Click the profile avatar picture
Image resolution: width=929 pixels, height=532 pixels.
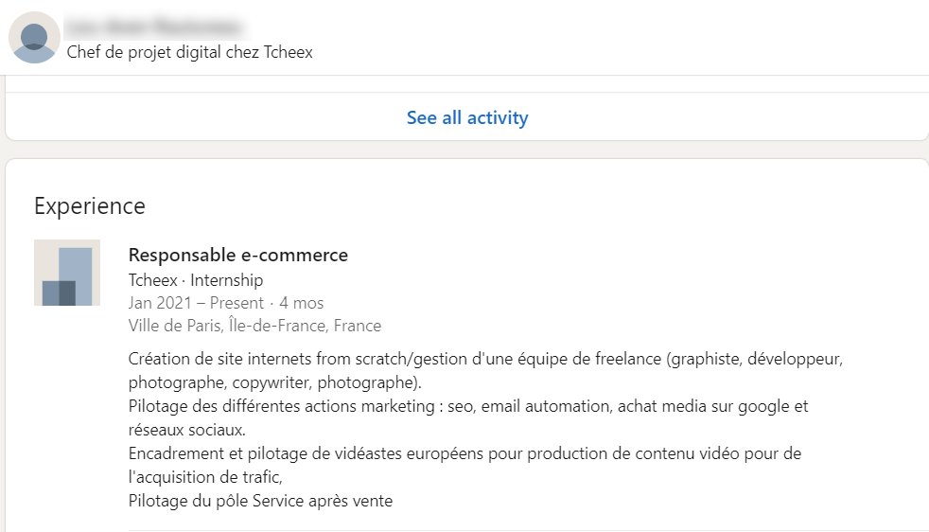[x=34, y=38]
